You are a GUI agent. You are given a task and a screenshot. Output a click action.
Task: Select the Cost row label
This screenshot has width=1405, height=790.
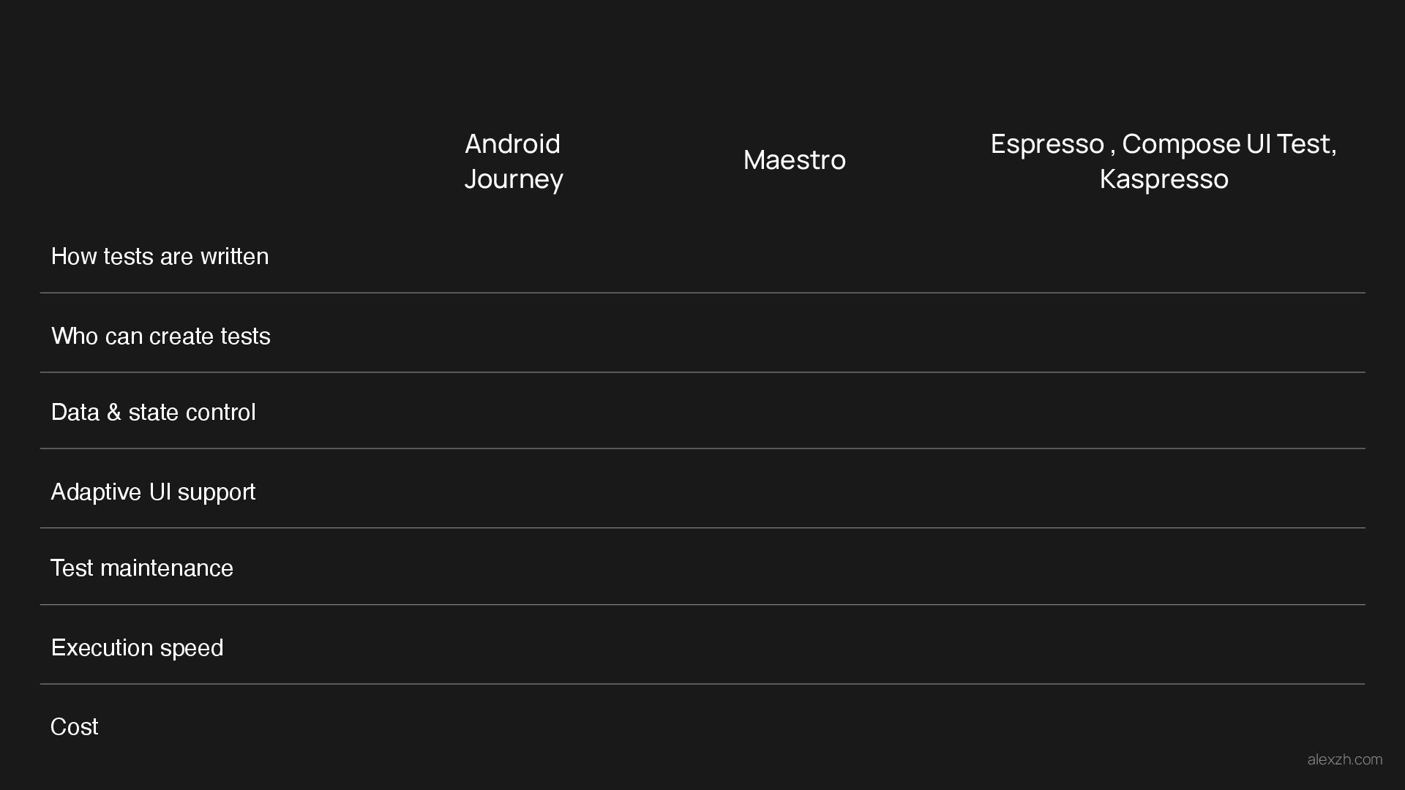pyautogui.click(x=74, y=727)
